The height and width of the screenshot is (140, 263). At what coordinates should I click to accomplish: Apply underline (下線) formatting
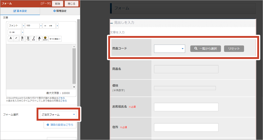[28, 39]
